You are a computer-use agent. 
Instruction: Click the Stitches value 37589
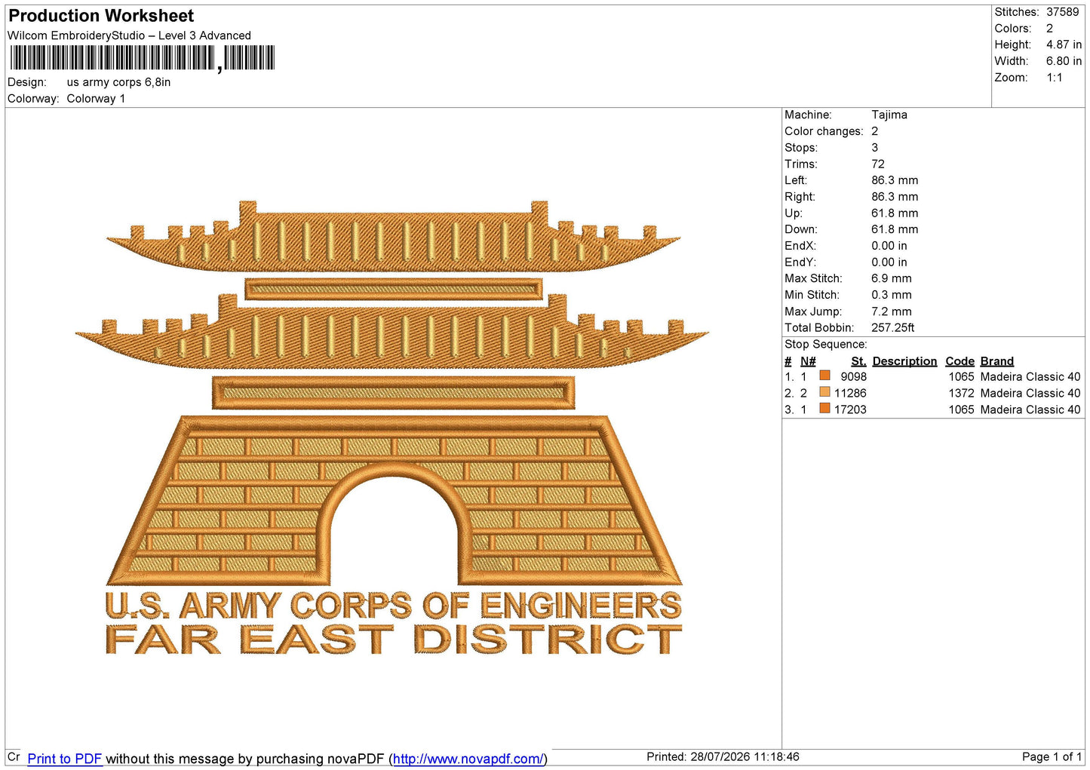(x=1063, y=12)
